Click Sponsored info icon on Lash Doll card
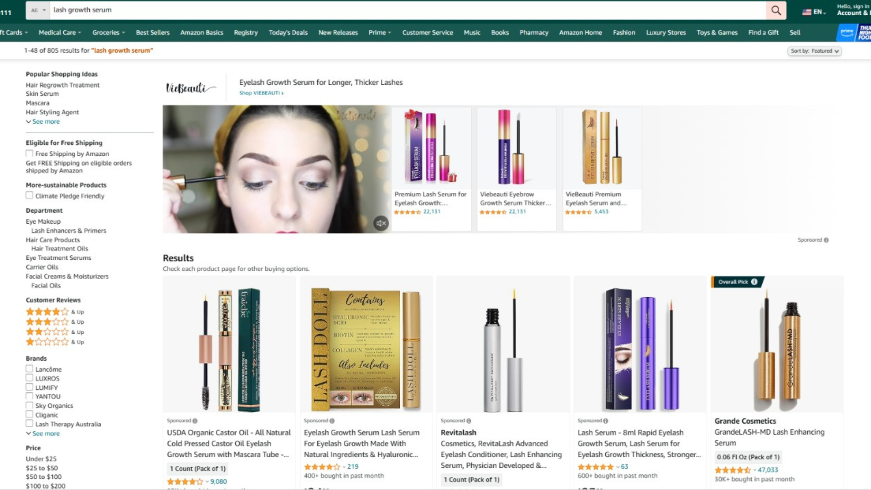The image size is (871, 490). [332, 421]
